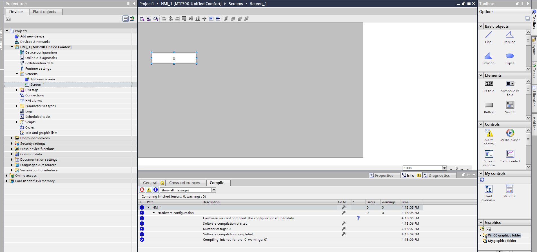Toggle warning messages filter in Compile
Screen dimensions: 537x252
[149, 190]
